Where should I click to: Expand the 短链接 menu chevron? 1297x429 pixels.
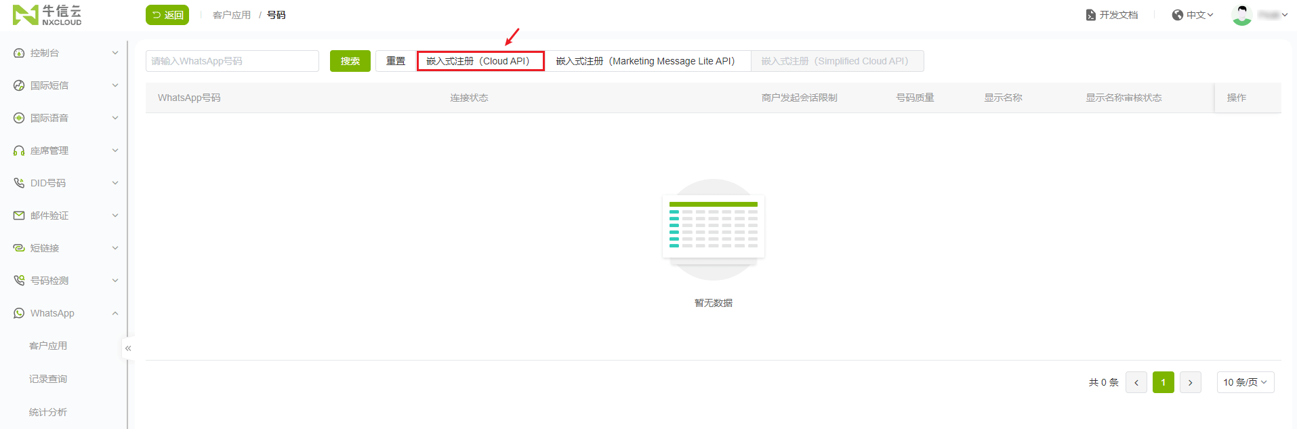pos(115,248)
